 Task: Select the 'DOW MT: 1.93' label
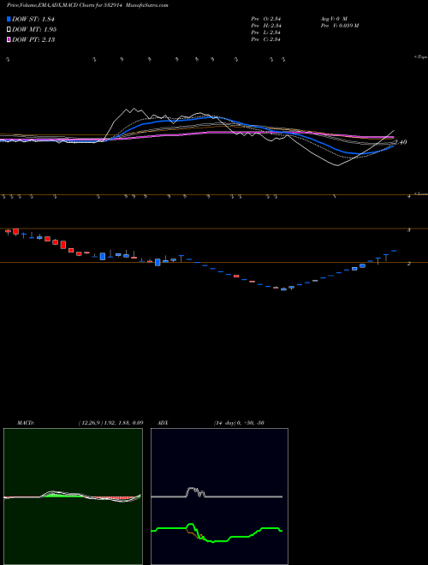tap(34, 29)
